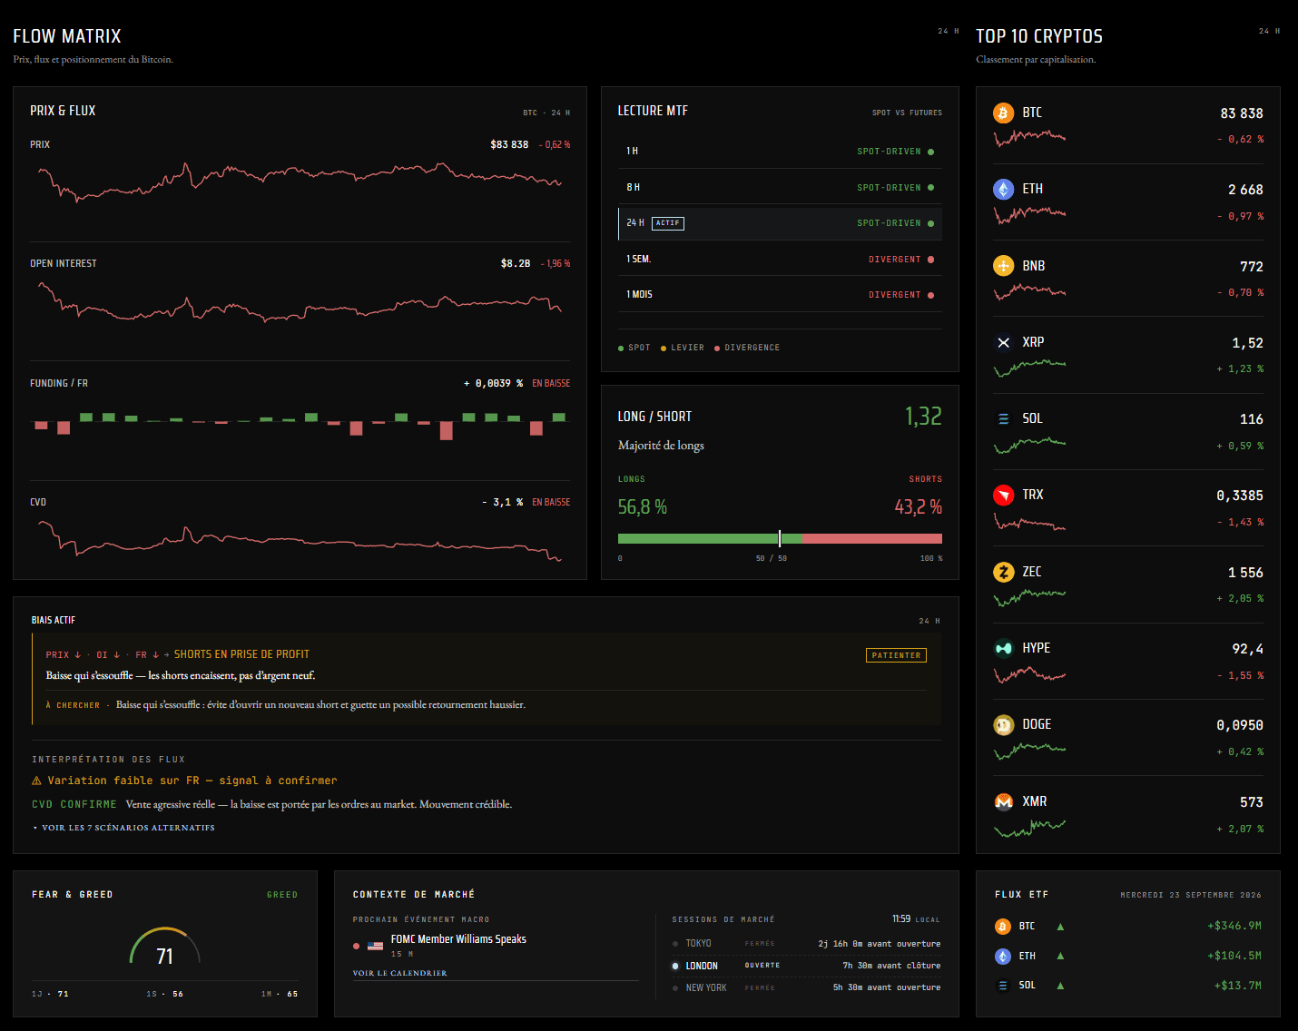The image size is (1298, 1031).
Task: Click 'FOMC Member Williams Speaks' event
Action: click(x=458, y=939)
